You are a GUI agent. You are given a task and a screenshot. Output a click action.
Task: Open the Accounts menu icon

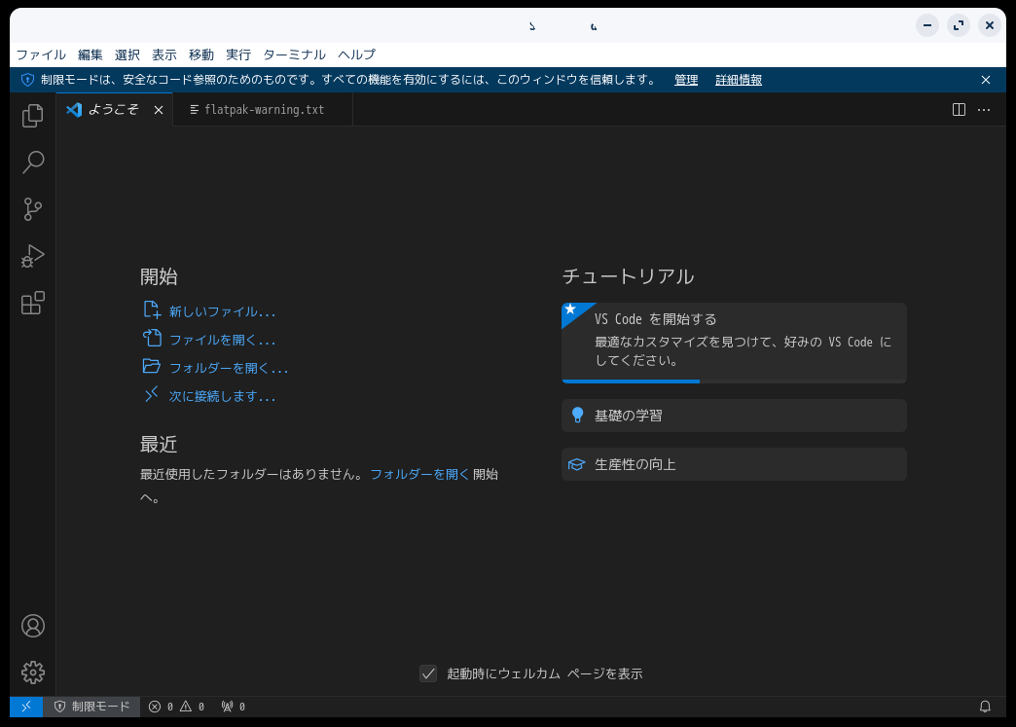(x=32, y=626)
